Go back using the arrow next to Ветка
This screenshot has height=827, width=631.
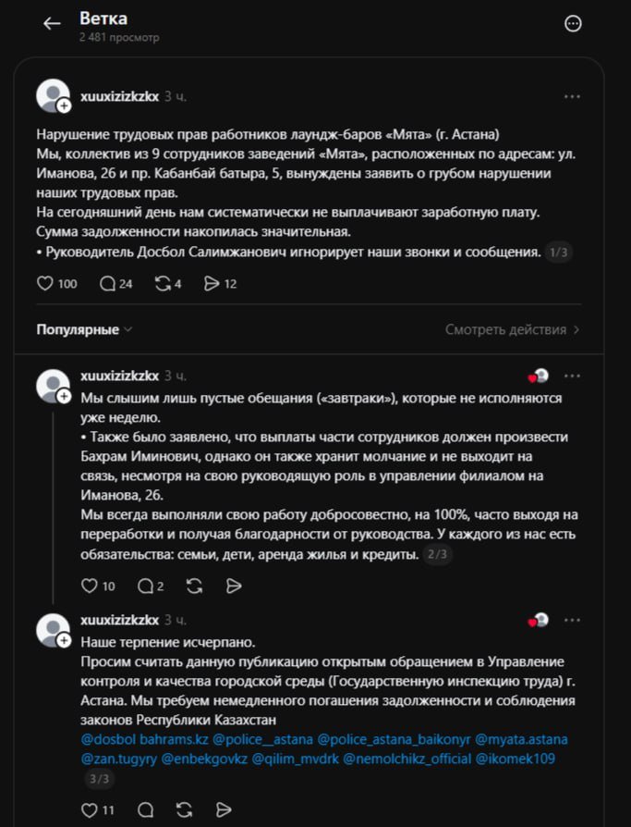pyautogui.click(x=52, y=24)
